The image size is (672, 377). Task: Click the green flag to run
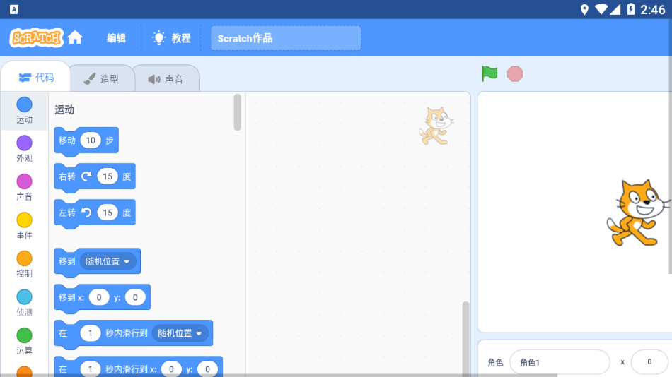(x=489, y=73)
